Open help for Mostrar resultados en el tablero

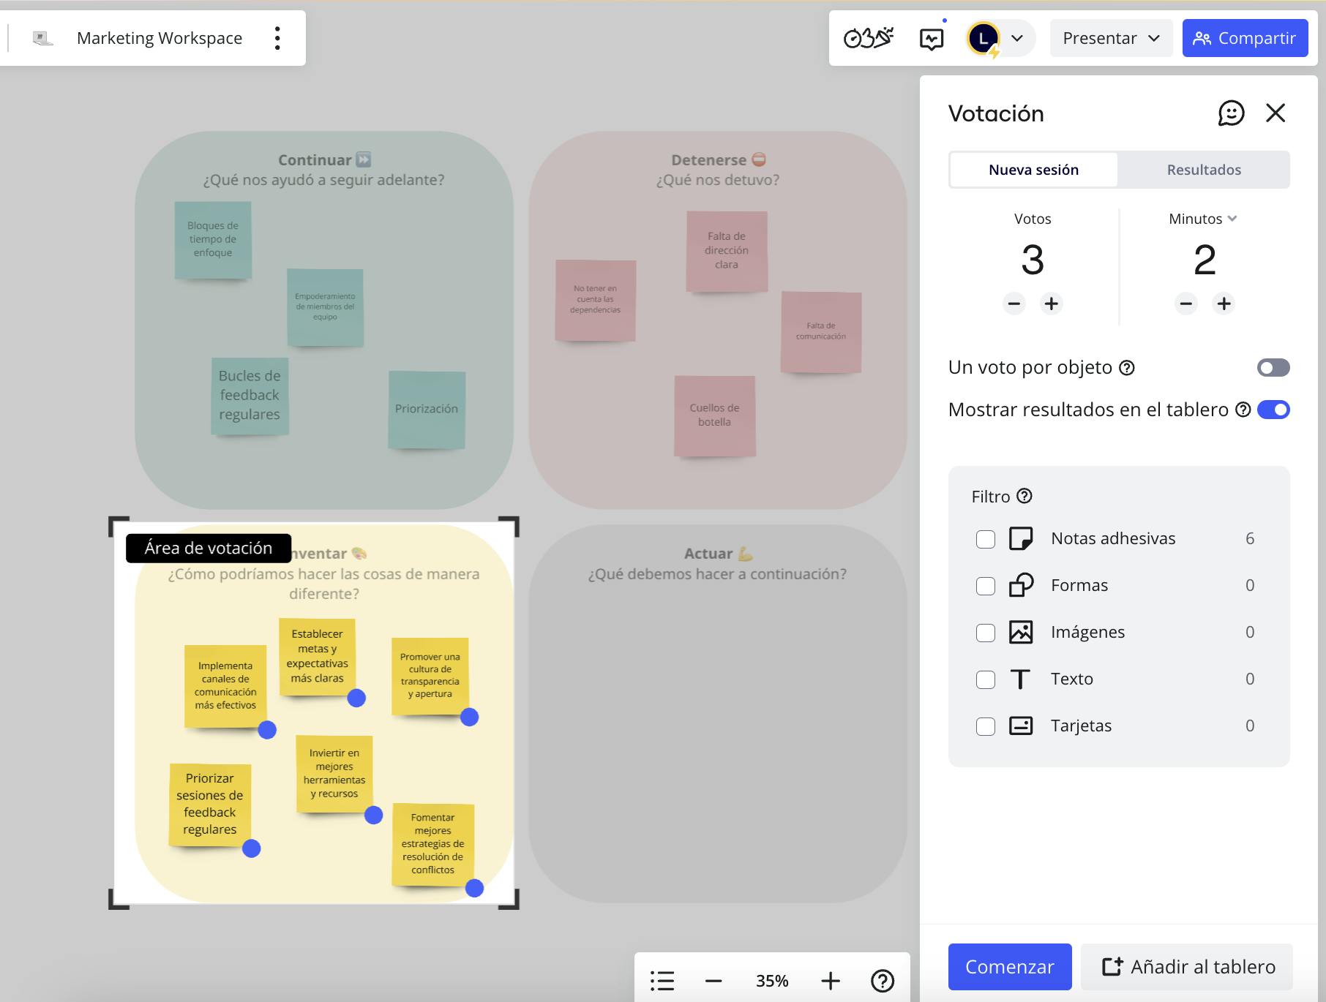pos(1243,410)
